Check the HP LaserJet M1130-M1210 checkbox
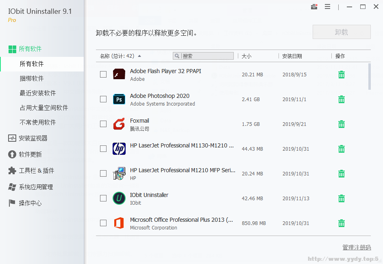383x264 pixels. click(x=103, y=149)
